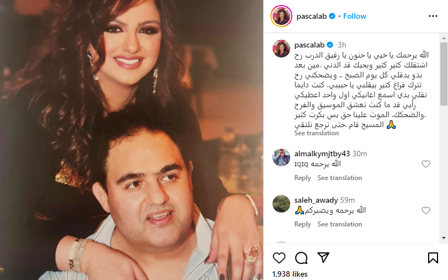Open almalkymjtby43's profile avatar

click(281, 157)
